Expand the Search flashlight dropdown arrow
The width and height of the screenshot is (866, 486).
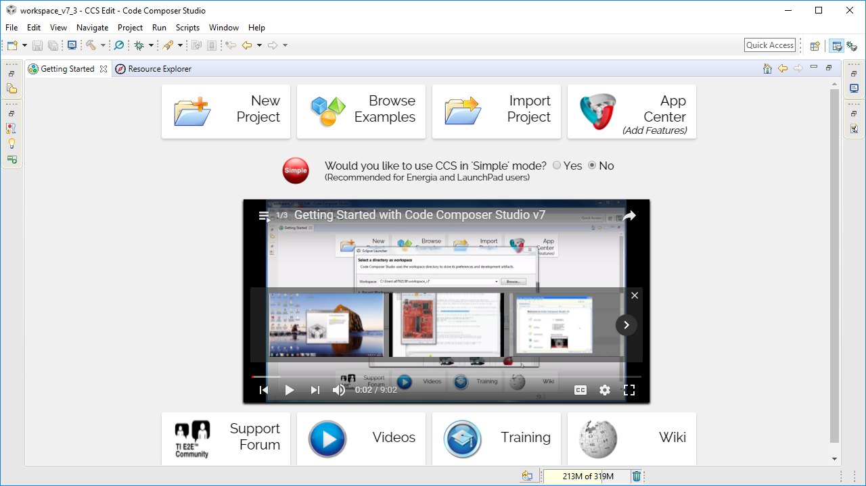(180, 45)
